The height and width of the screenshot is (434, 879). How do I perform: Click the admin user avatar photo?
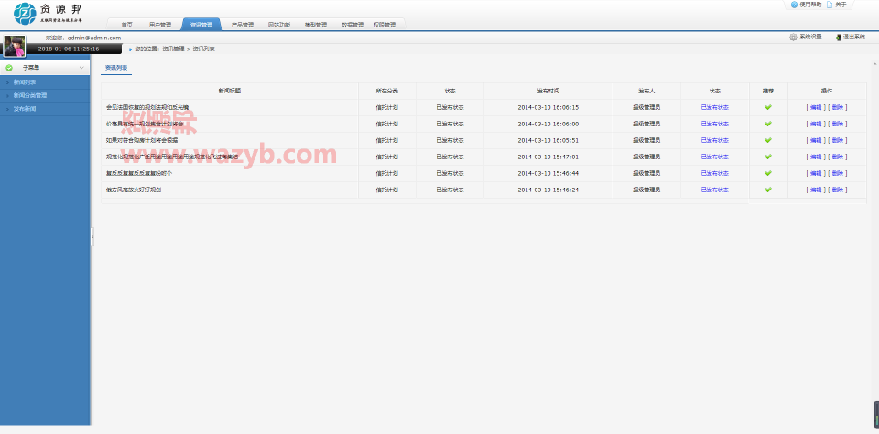tap(14, 47)
